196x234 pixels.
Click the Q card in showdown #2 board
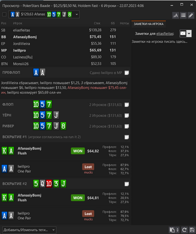click(42, 184)
